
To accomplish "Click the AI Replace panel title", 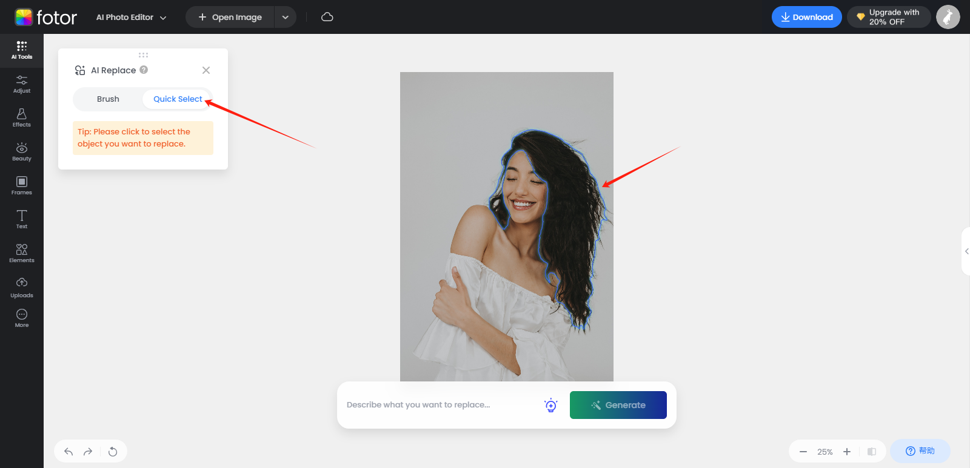I will point(113,70).
